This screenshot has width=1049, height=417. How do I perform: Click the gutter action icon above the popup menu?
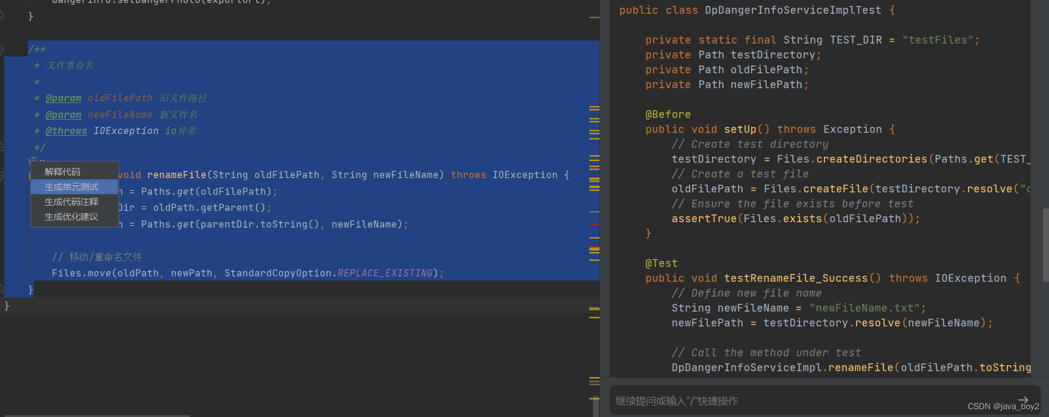33,160
